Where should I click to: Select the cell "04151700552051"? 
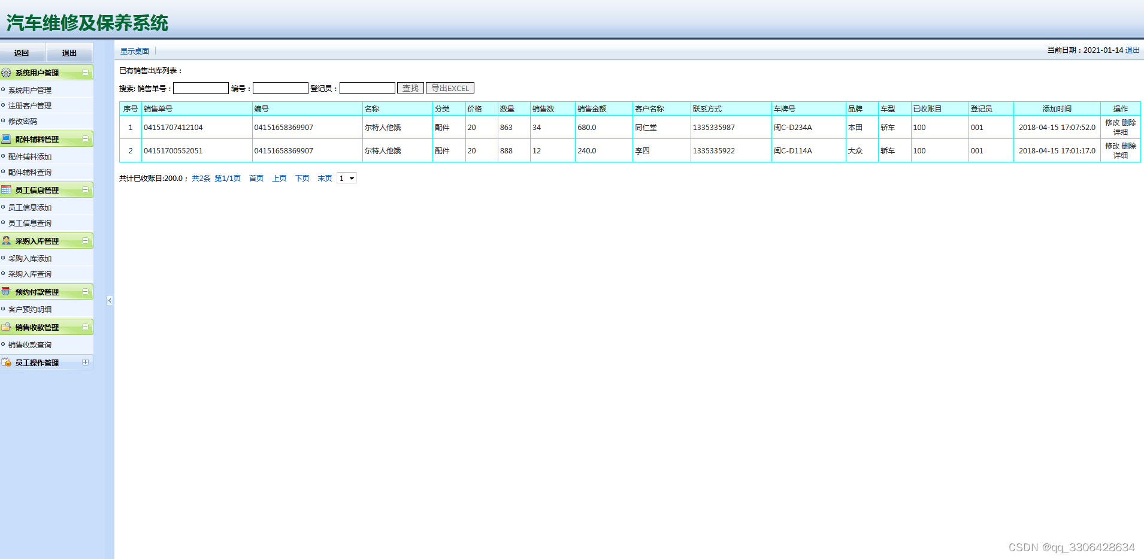(x=196, y=151)
